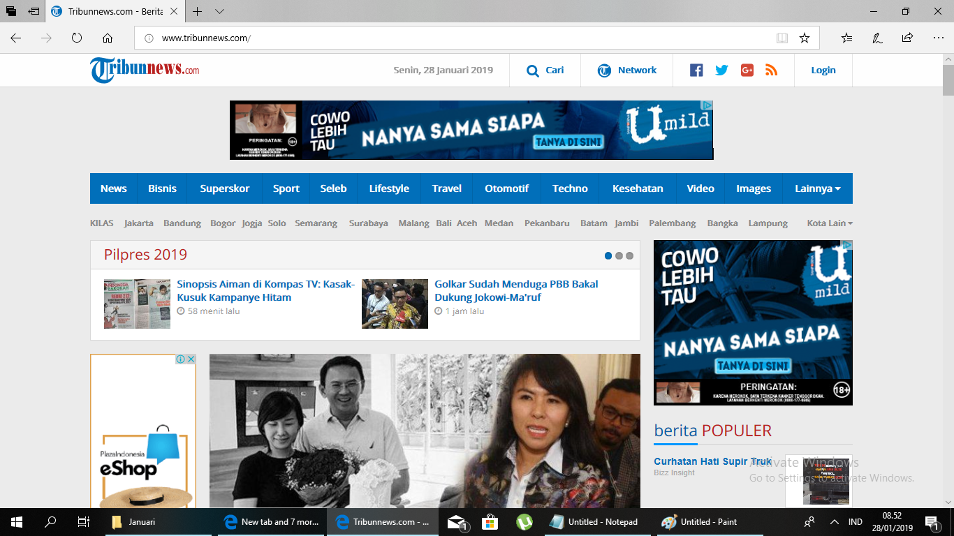Click the browser Forward arrow

click(x=46, y=38)
